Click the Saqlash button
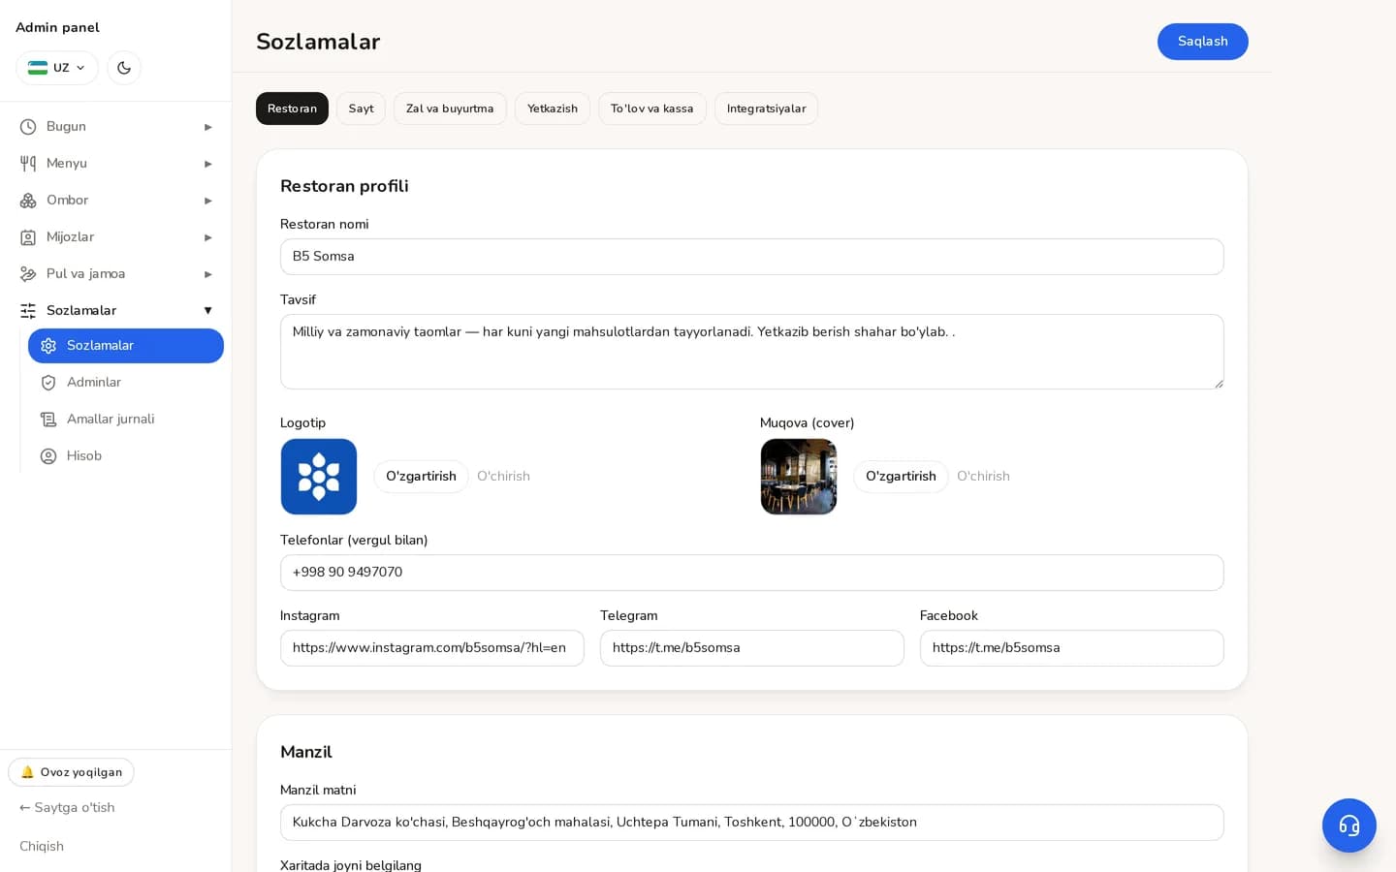1396x872 pixels. [1202, 42]
